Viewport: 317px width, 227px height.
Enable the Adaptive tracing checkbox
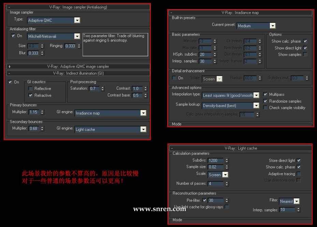[x=299, y=174]
